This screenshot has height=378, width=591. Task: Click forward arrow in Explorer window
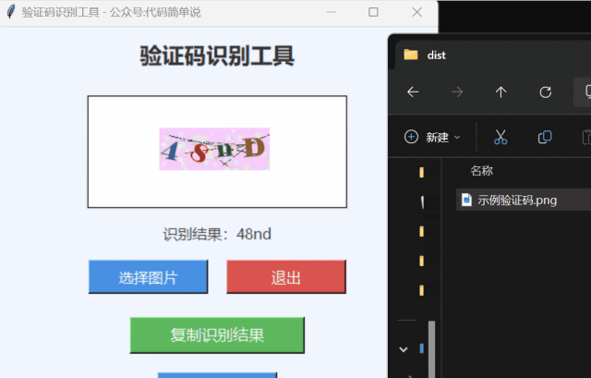(457, 91)
